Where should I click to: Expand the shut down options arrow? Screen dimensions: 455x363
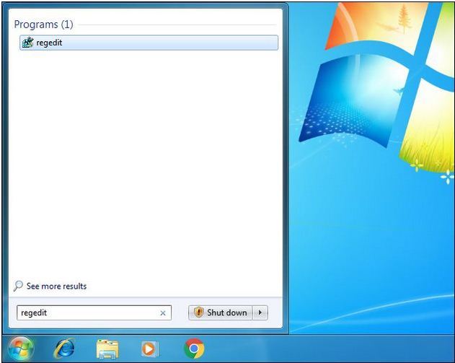click(x=260, y=312)
